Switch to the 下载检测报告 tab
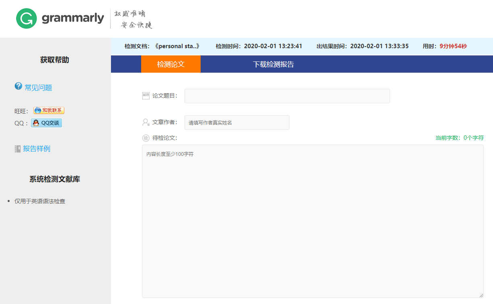This screenshot has height=304, width=493. tap(273, 64)
